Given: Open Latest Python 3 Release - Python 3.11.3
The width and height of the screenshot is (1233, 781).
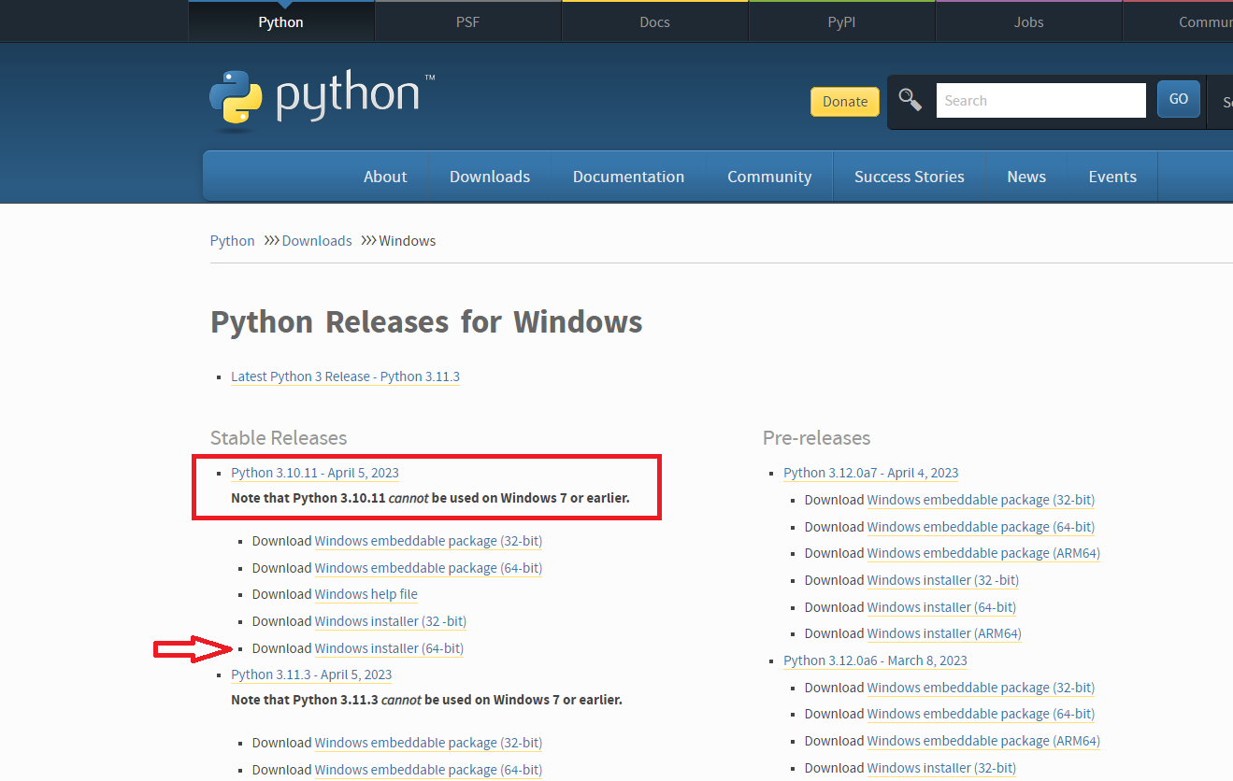Looking at the screenshot, I should [x=345, y=376].
